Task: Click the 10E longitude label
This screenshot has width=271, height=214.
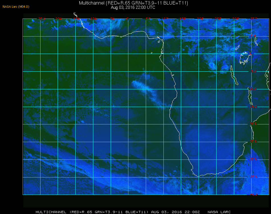Action: (165, 19)
